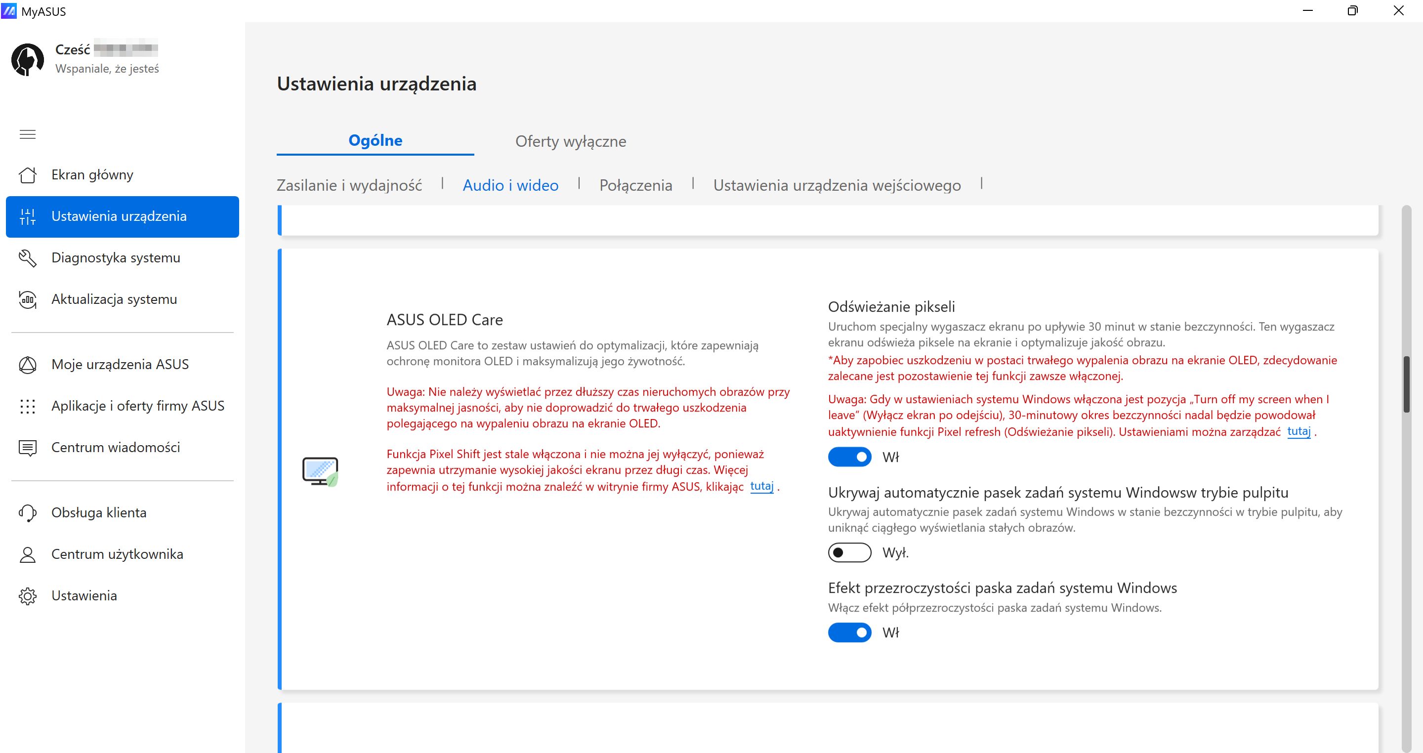This screenshot has width=1423, height=753.
Task: Go to Ekran główny in sidebar
Action: pyautogui.click(x=122, y=175)
